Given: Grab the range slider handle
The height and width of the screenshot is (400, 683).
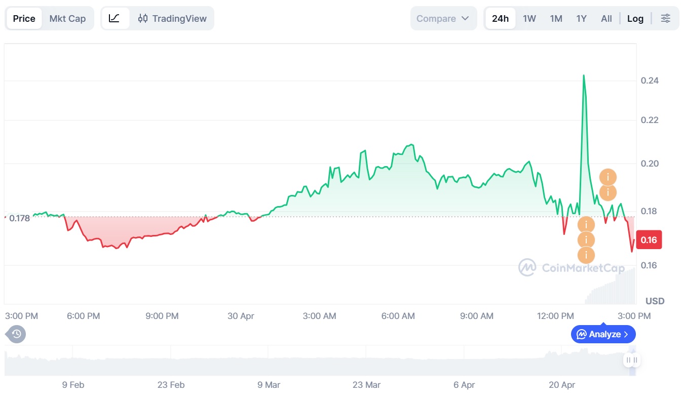Looking at the screenshot, I should point(632,361).
